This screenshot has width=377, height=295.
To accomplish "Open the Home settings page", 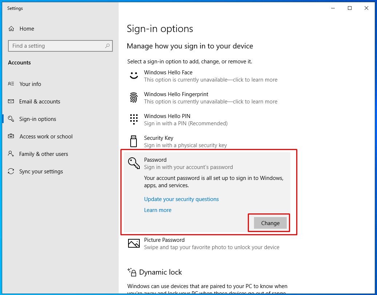I will [x=27, y=29].
